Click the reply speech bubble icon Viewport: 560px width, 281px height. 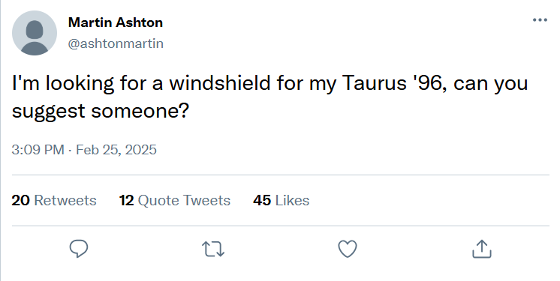coord(79,249)
